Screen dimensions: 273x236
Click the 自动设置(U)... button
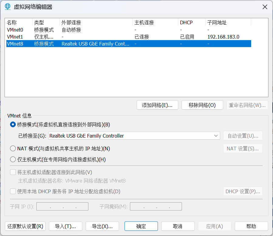coord(243,136)
